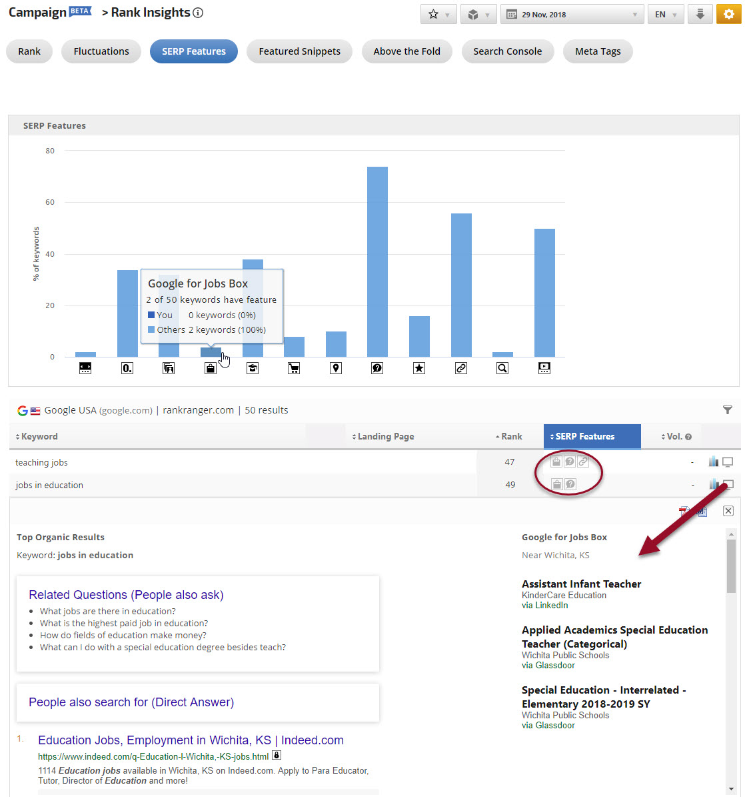The image size is (745, 797).
Task: Click the download export icon
Action: [x=700, y=14]
